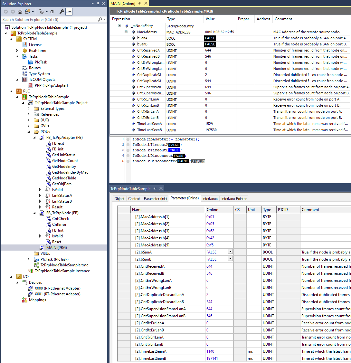Click the Online column header

tap(219, 209)
